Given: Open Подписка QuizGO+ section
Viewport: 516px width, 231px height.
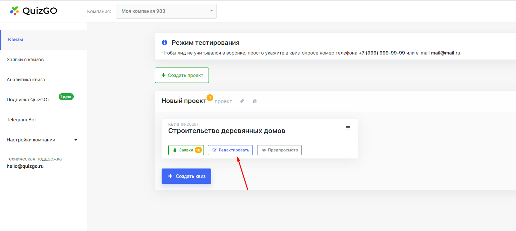Looking at the screenshot, I should [28, 100].
